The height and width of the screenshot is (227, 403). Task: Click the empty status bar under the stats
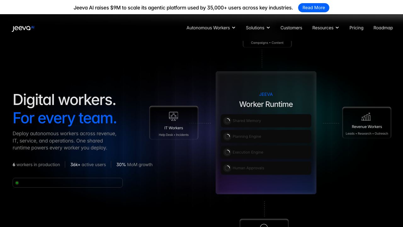tap(68, 183)
